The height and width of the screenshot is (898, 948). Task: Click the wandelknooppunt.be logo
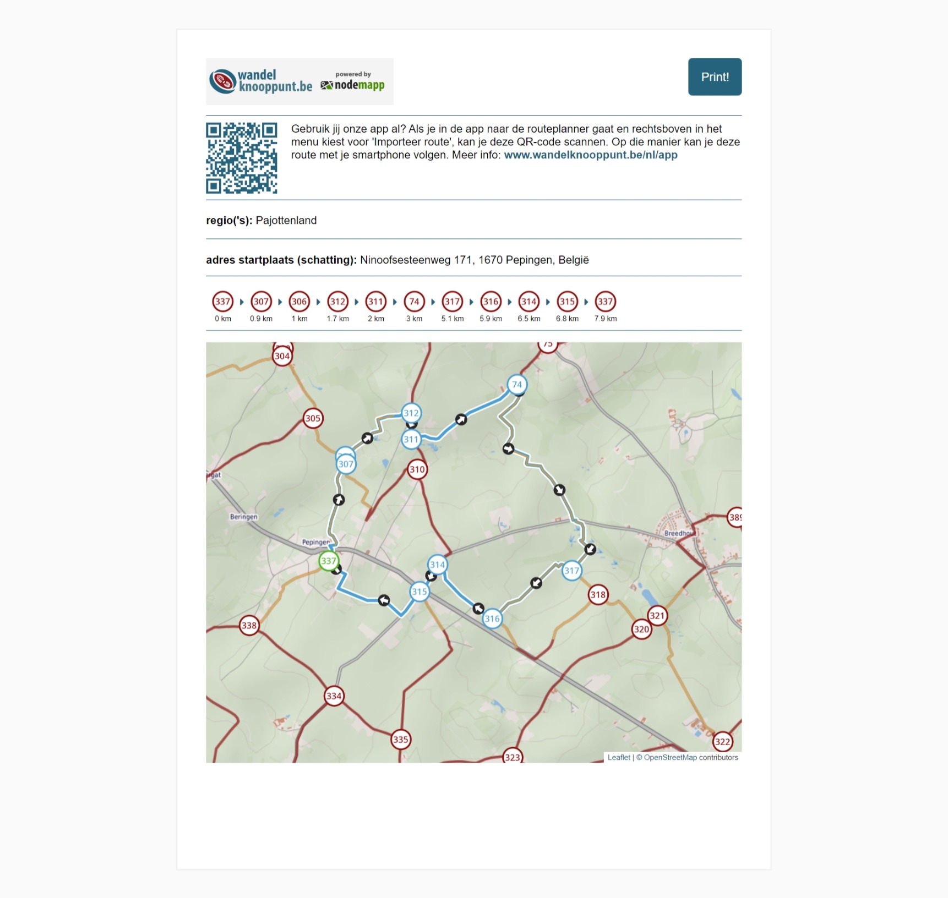(x=261, y=81)
